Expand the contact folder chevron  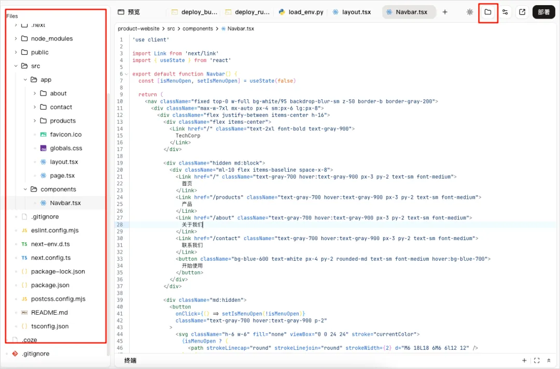pyautogui.click(x=35, y=107)
